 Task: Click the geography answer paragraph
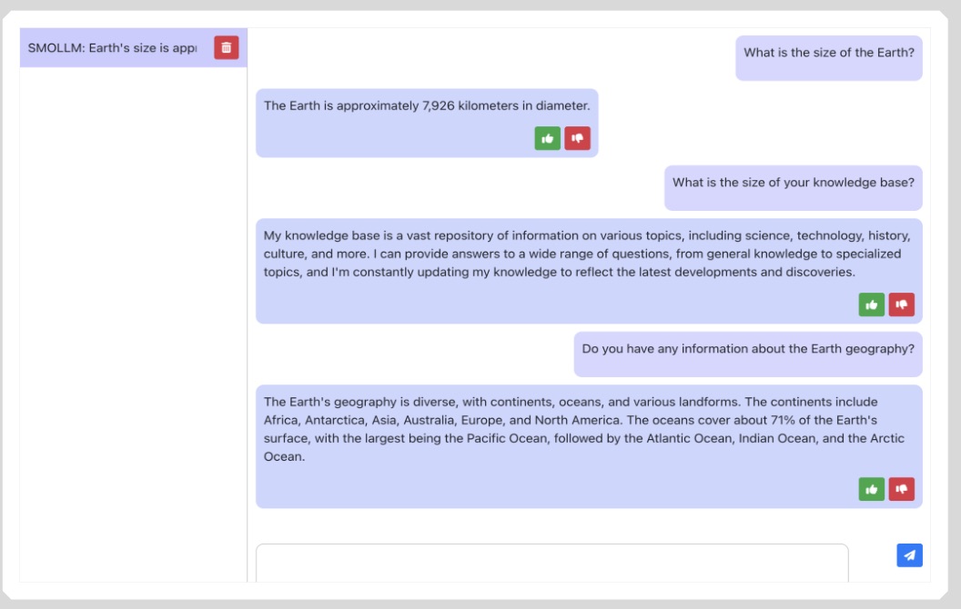point(582,429)
